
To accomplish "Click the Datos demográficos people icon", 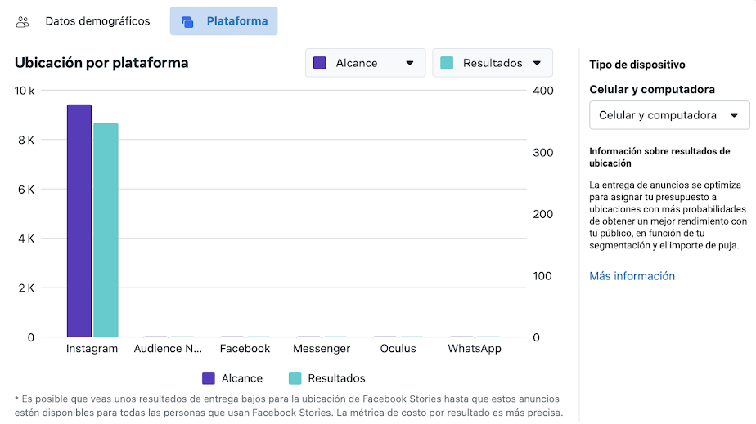I will pyautogui.click(x=23, y=21).
